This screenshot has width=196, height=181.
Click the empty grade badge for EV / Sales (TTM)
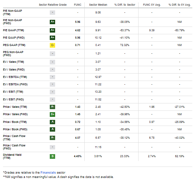pos(52,62)
